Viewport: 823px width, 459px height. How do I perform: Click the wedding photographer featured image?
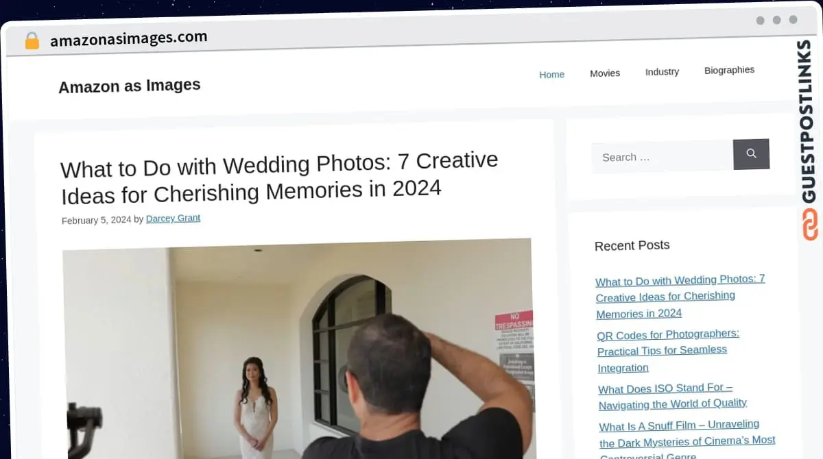coord(298,348)
